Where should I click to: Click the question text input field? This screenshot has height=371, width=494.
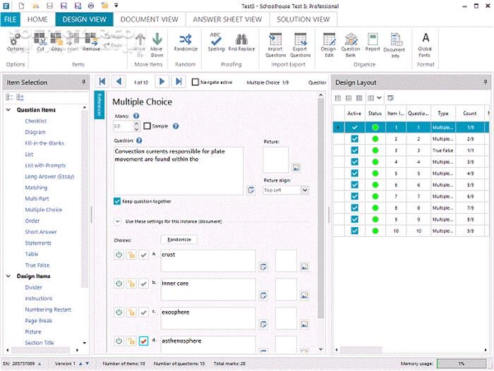pyautogui.click(x=178, y=170)
